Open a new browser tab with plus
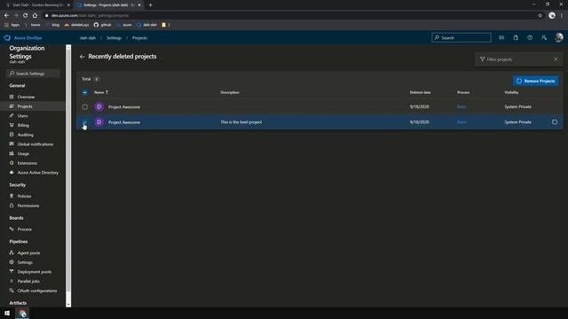The width and height of the screenshot is (568, 319). pyautogui.click(x=150, y=5)
